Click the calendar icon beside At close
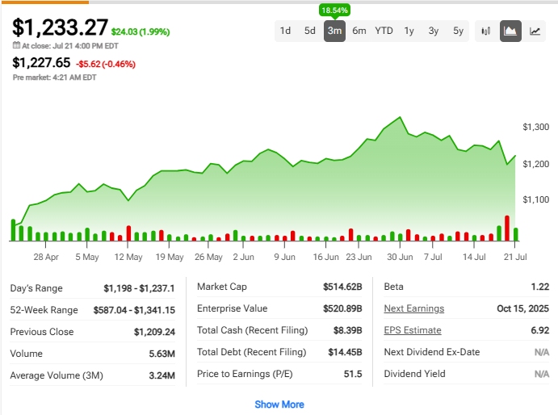558x415 pixels. coord(16,45)
